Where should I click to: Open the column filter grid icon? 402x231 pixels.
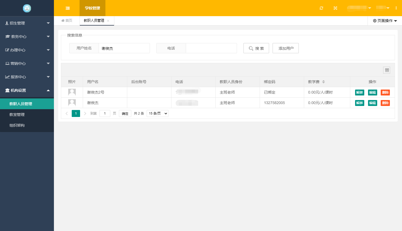387,70
